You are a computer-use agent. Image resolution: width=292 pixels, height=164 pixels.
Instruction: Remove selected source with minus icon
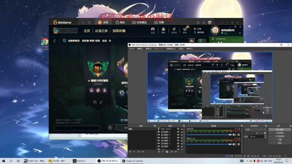tap(163, 152)
